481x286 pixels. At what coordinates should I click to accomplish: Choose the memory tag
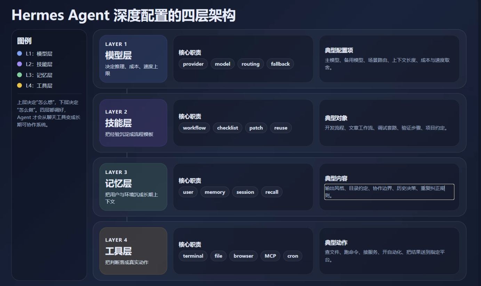(215, 192)
